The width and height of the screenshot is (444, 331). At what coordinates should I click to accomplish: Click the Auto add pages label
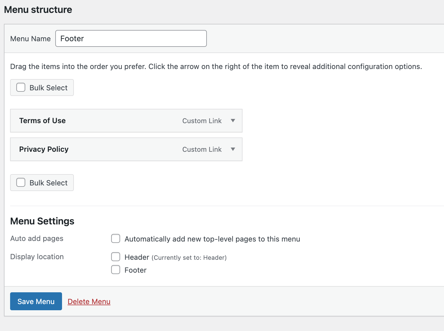[x=37, y=238]
